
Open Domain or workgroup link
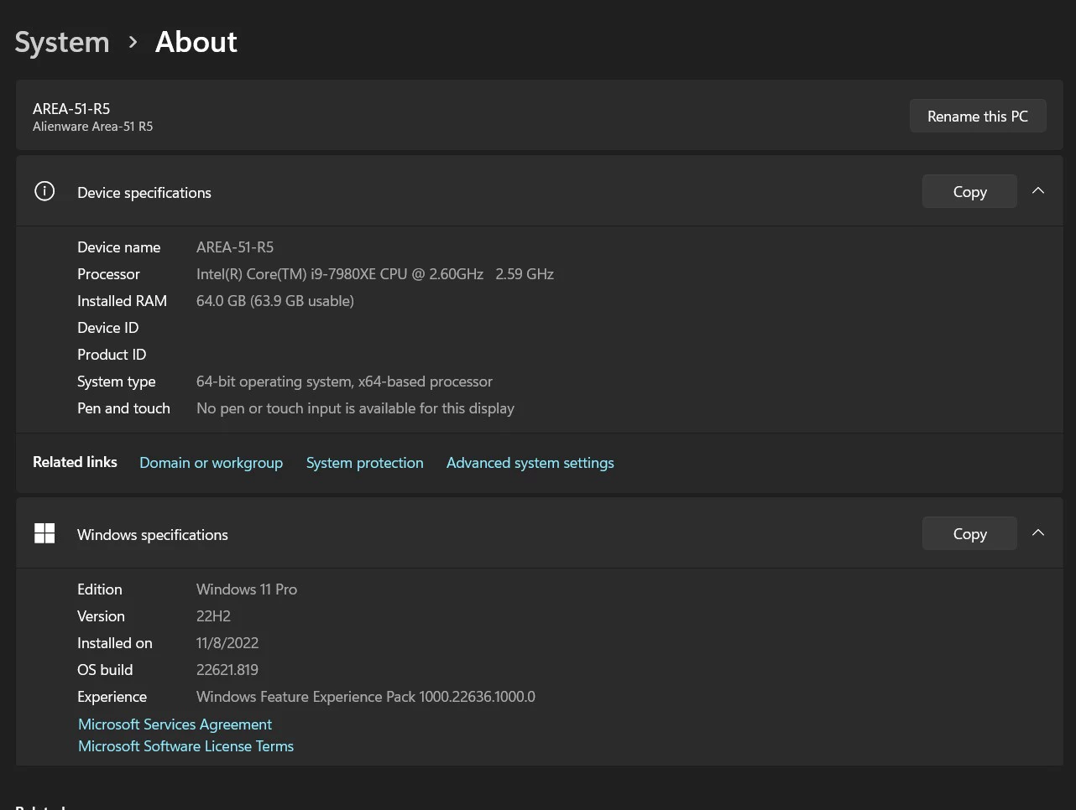[x=211, y=463]
